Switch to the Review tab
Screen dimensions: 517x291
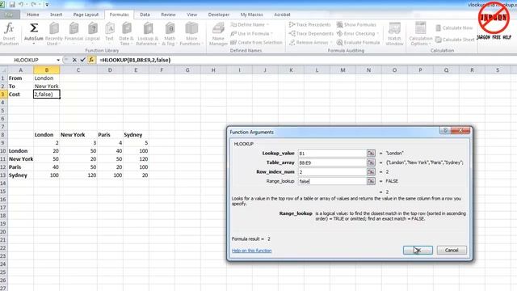168,15
